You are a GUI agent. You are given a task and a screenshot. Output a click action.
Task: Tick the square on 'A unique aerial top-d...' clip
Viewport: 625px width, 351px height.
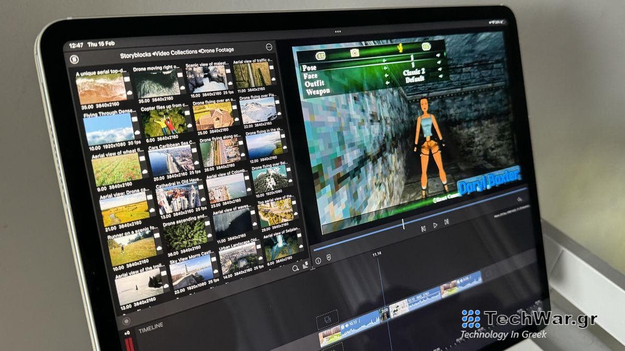coord(126,80)
